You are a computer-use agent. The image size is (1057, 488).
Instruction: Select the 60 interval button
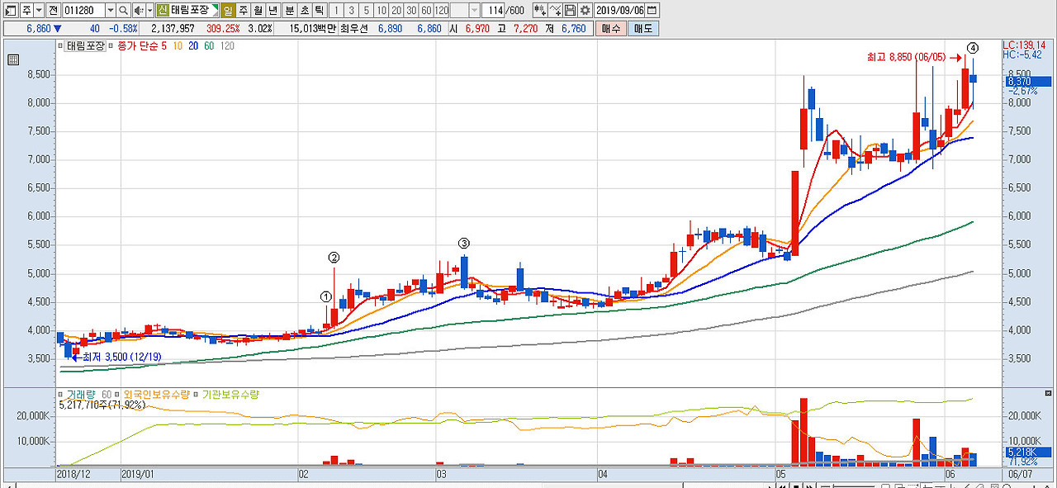(426, 11)
